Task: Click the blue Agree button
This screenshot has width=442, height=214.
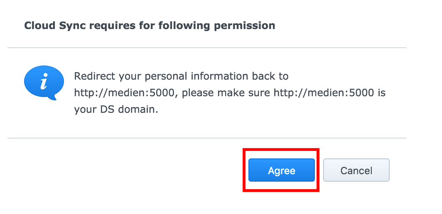Action: 281,170
